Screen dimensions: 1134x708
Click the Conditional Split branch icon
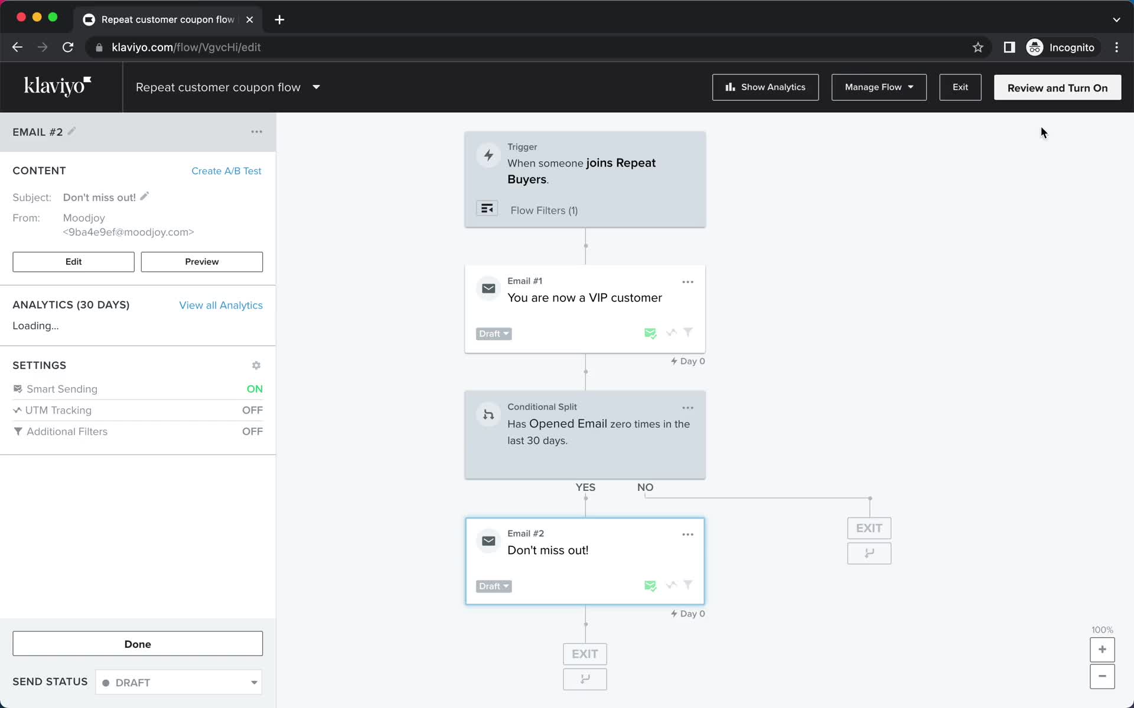(488, 415)
